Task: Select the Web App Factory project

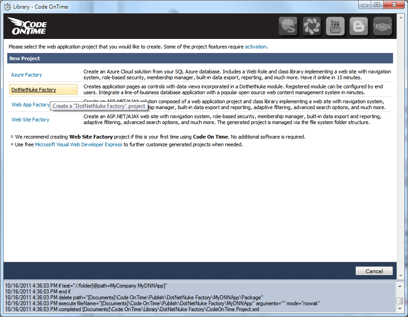Action: pyautogui.click(x=30, y=105)
